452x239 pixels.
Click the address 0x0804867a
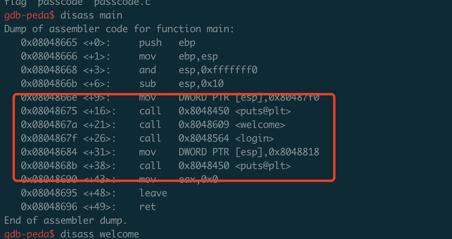(x=49, y=125)
